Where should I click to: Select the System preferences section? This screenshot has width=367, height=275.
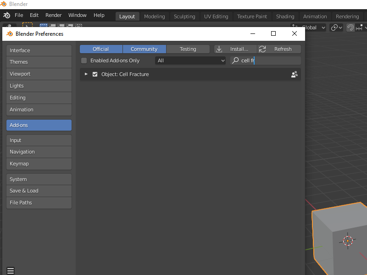[x=39, y=179]
